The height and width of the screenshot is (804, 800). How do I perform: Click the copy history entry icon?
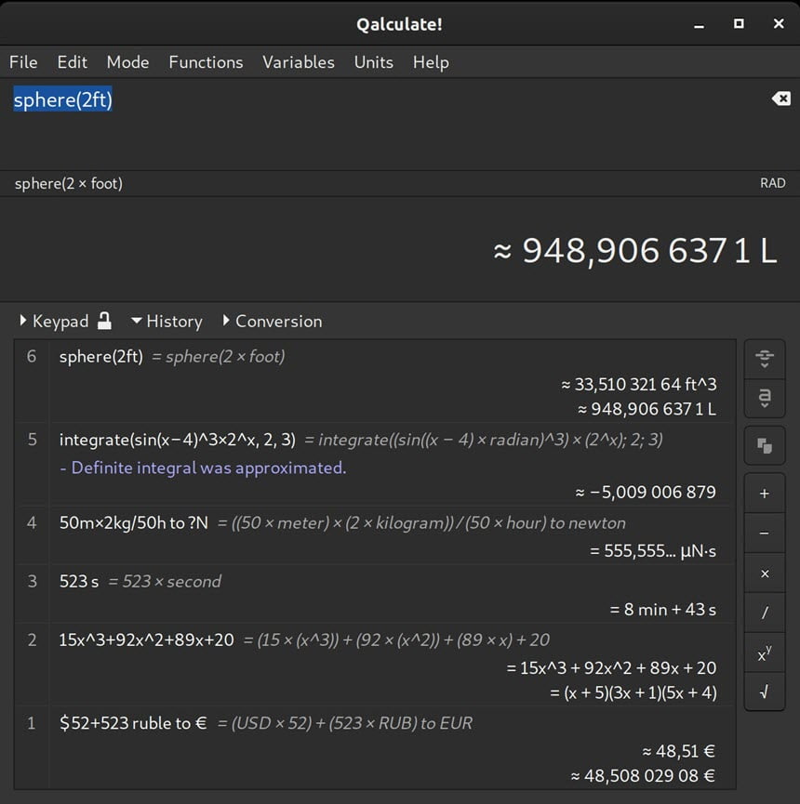pos(764,445)
